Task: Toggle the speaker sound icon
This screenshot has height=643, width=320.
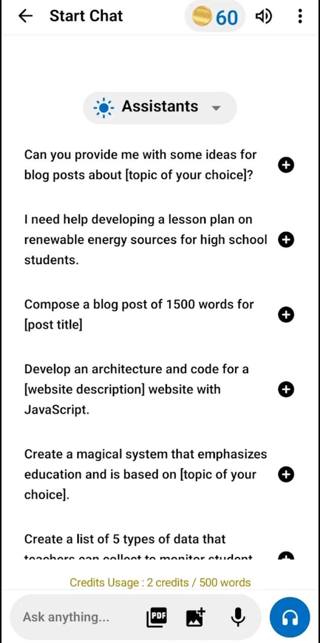Action: click(x=263, y=17)
